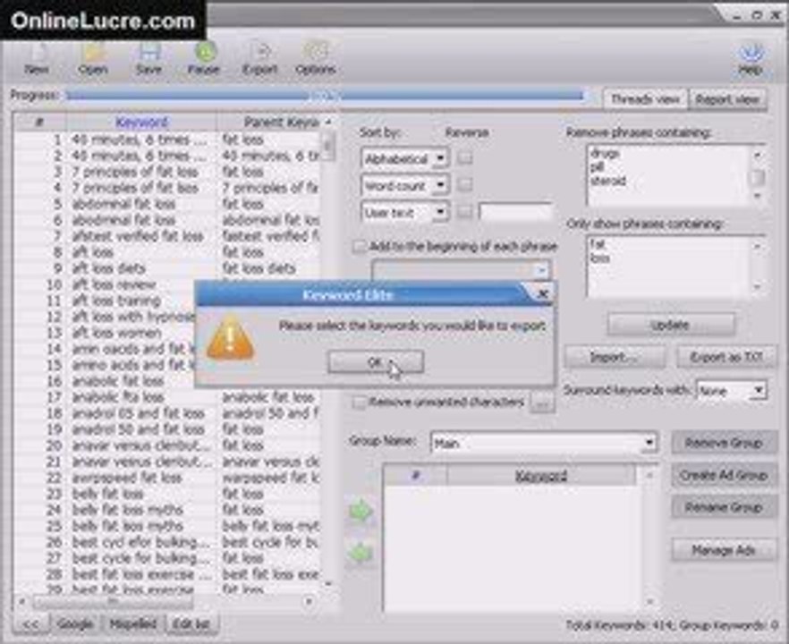Select the Mispelled bottom tab
This screenshot has height=644, width=789.
click(x=133, y=624)
